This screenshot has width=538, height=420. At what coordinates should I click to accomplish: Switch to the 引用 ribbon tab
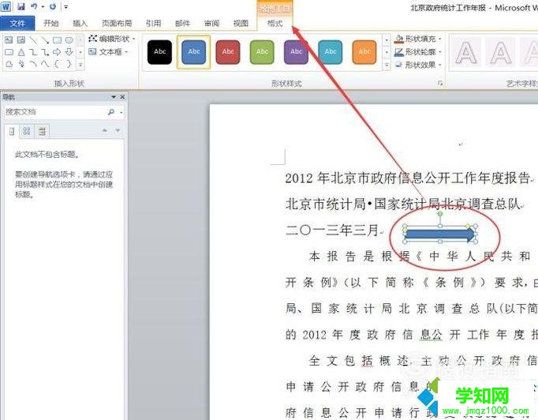(153, 24)
